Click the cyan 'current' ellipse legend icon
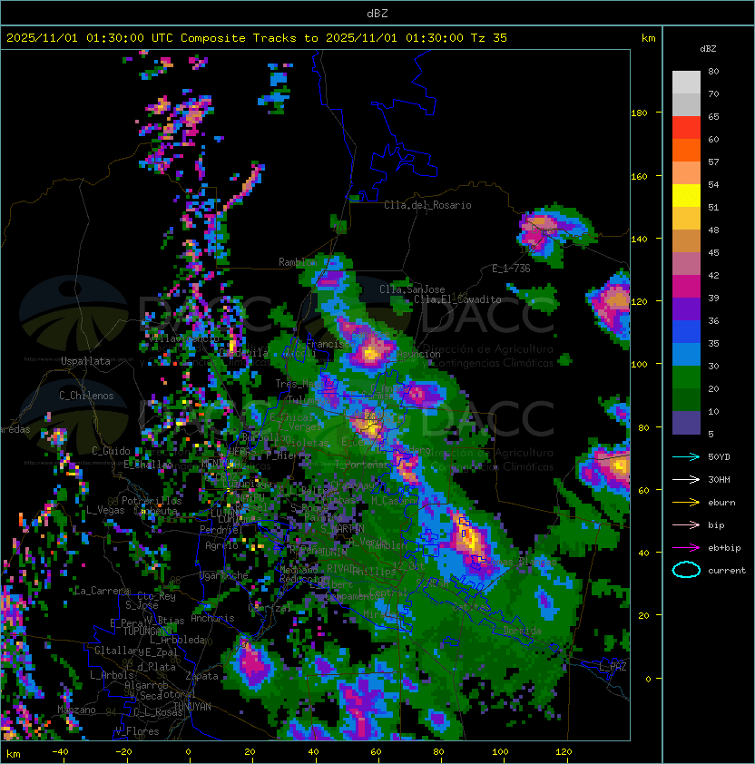 [x=686, y=570]
